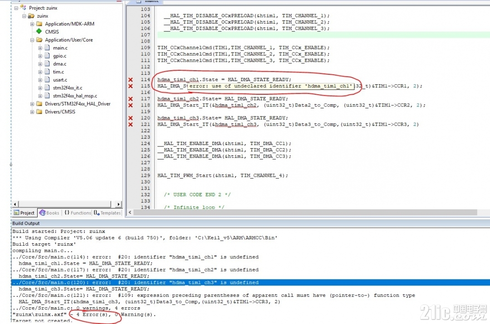Screen dimensions: 490x324
Task: Select main.c(117) error in Build Output
Action: (x=136, y=270)
